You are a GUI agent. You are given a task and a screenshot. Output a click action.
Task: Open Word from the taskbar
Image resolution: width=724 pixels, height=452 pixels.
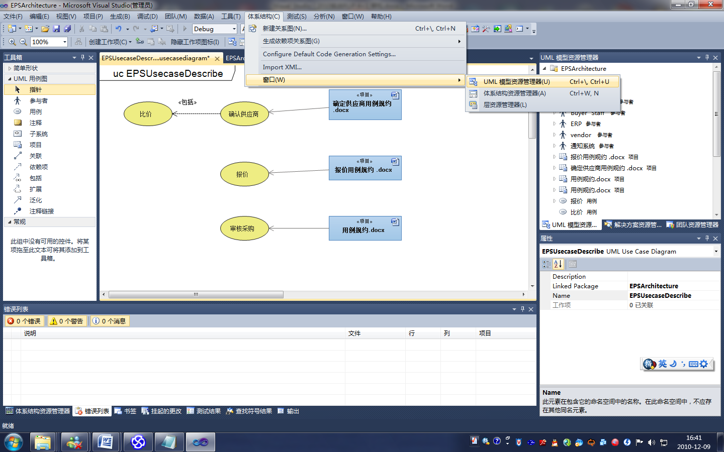tap(106, 442)
